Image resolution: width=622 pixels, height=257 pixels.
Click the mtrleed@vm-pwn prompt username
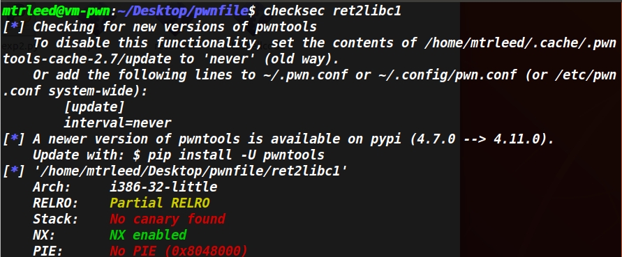pos(56,10)
